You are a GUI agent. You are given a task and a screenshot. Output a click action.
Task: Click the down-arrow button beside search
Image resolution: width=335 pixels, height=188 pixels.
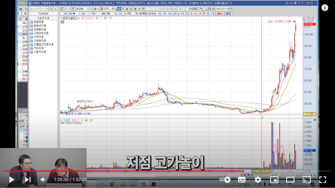point(55,9)
